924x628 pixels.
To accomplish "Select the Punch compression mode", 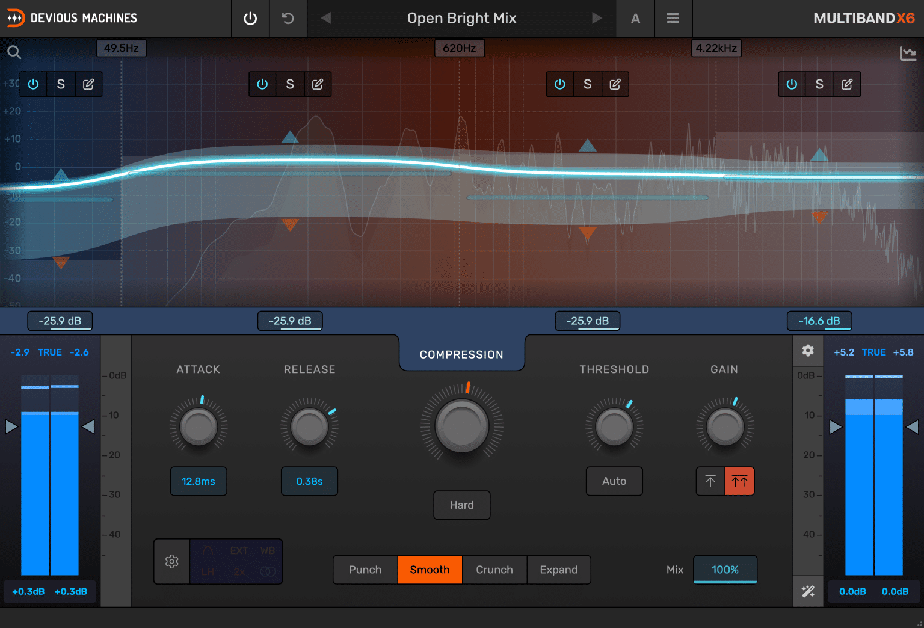I will click(365, 570).
